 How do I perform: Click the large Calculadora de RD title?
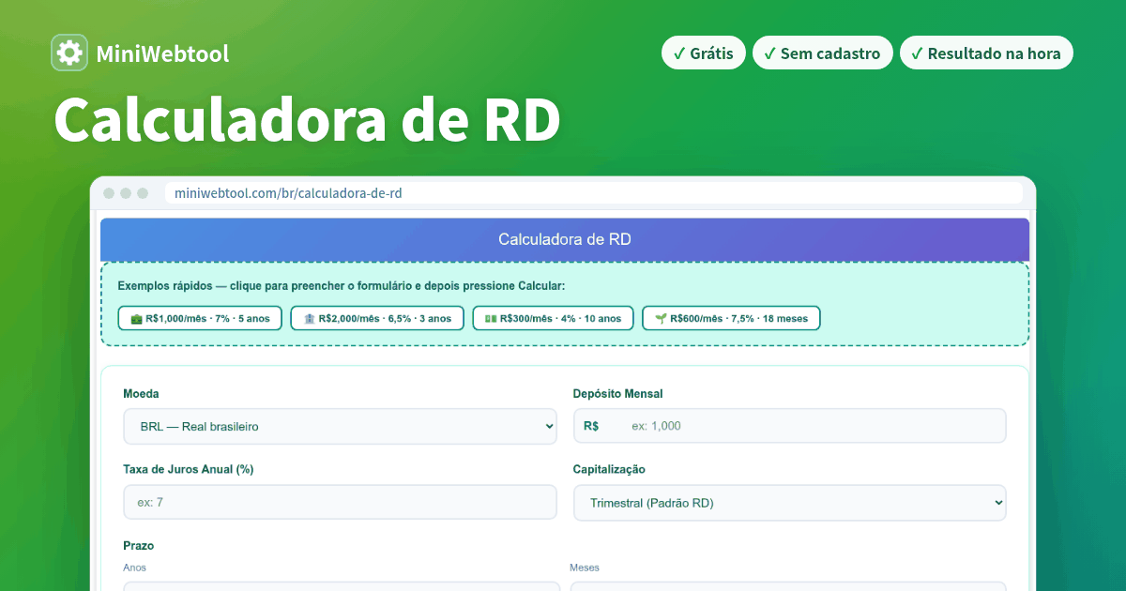pyautogui.click(x=307, y=119)
